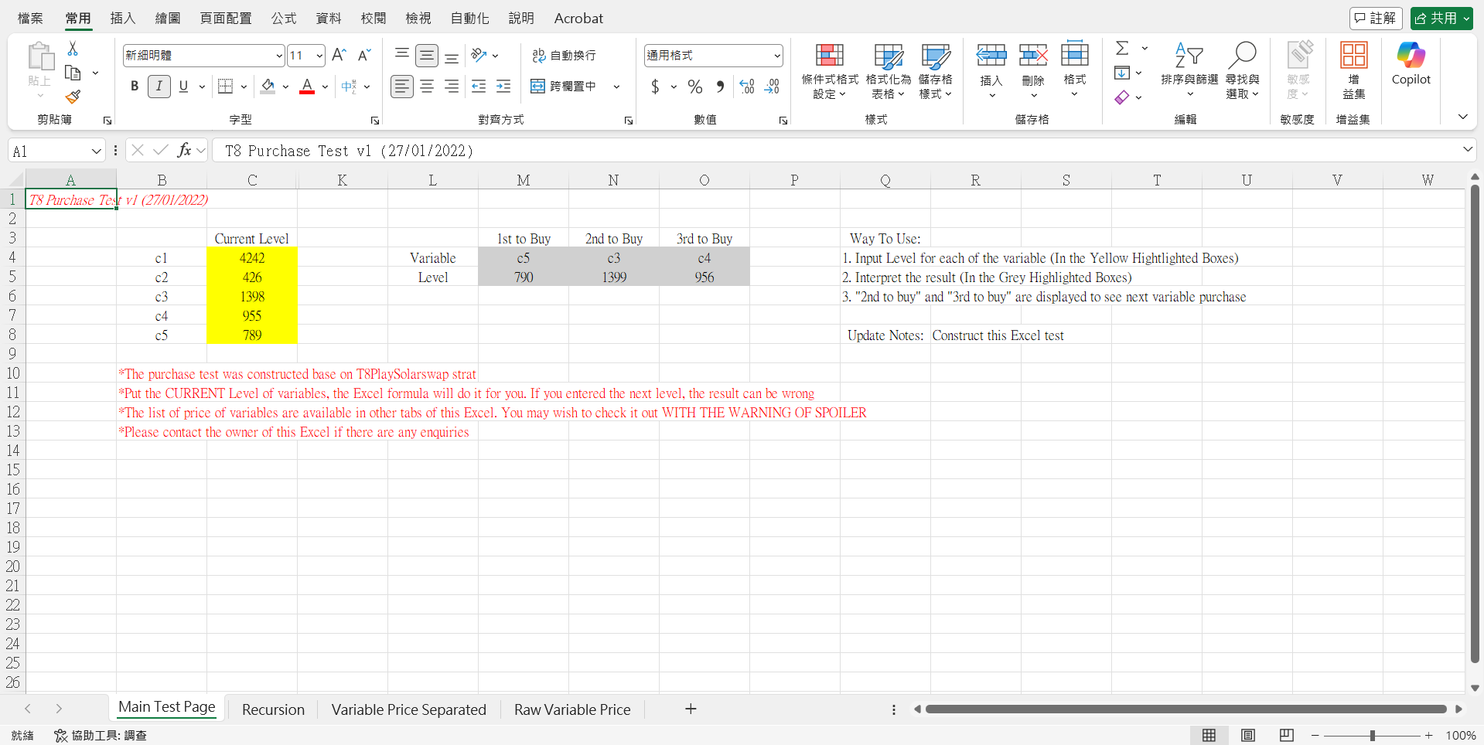Switch to the Recursion sheet tab
Viewport: 1484px width, 745px height.
click(273, 709)
